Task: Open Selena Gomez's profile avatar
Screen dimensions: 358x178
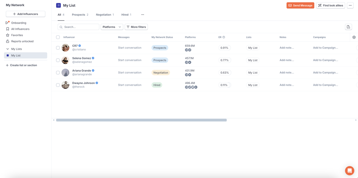Action: pyautogui.click(x=65, y=60)
